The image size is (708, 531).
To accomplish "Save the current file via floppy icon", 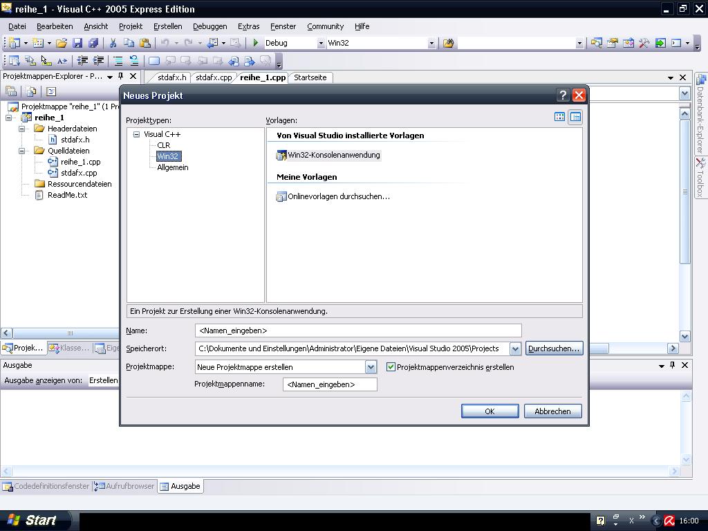I will (77, 43).
